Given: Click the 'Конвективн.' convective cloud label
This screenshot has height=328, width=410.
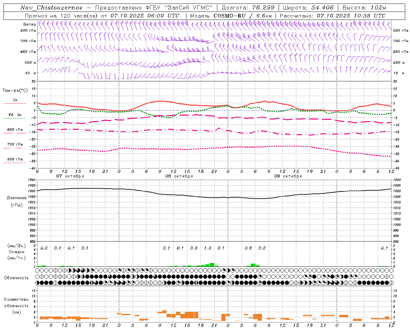Looking at the screenshot, I should 16,299.
